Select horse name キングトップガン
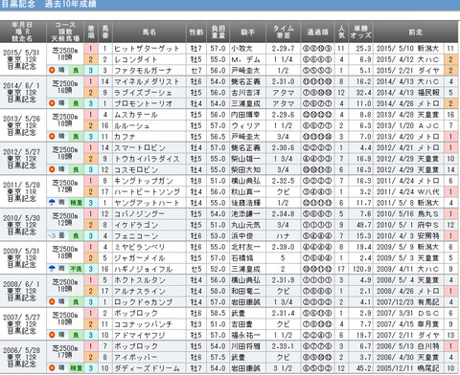 (143, 181)
